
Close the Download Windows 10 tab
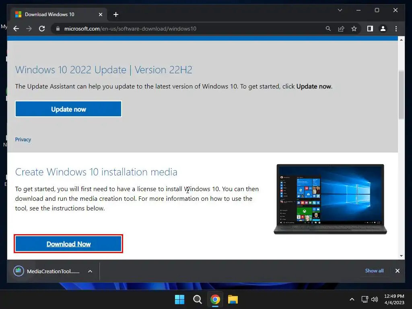point(100,14)
